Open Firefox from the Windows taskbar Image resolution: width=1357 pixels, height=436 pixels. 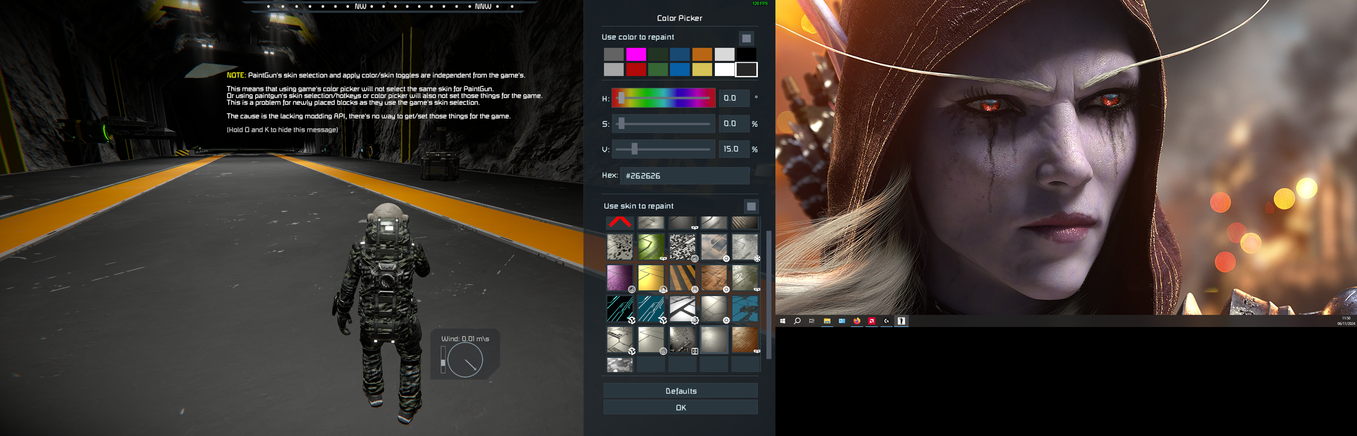857,321
